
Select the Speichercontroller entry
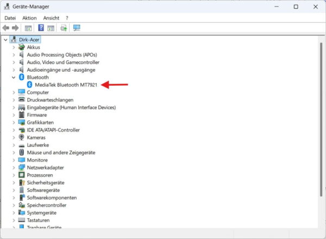[47, 205]
